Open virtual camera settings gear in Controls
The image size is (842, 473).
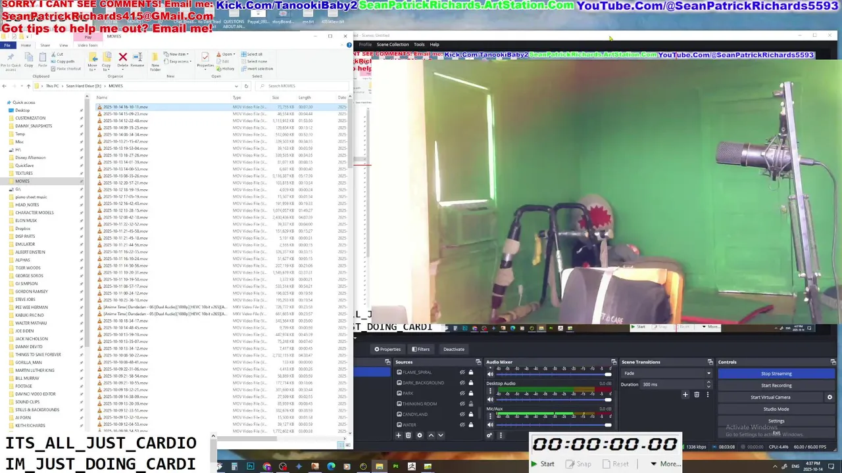pos(830,397)
